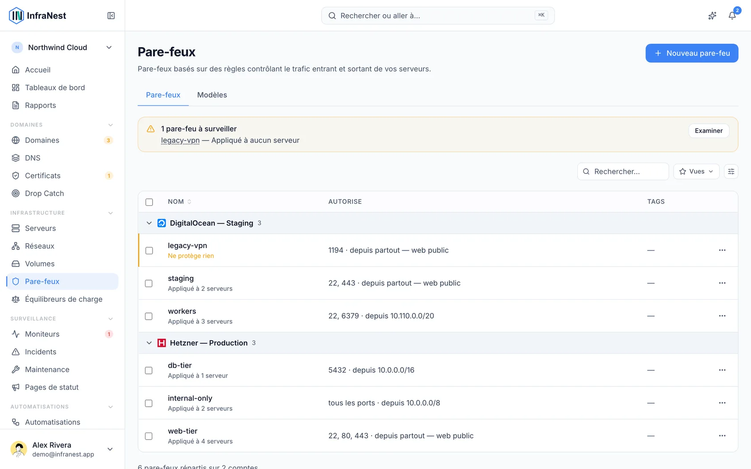The image size is (751, 469).
Task: Open table display settings icon
Action: (x=731, y=172)
